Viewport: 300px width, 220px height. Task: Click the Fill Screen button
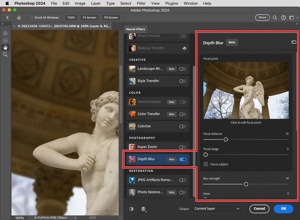pyautogui.click(x=111, y=17)
